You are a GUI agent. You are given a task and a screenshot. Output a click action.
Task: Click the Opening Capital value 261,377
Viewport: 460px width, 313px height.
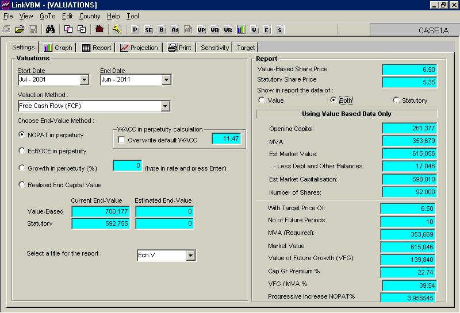[409, 129]
